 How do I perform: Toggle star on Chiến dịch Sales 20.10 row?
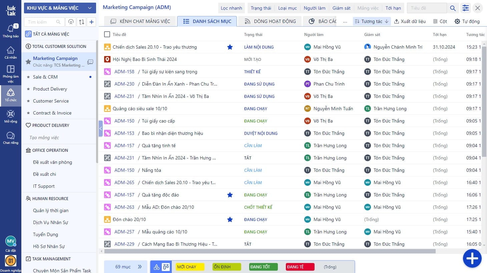[230, 47]
